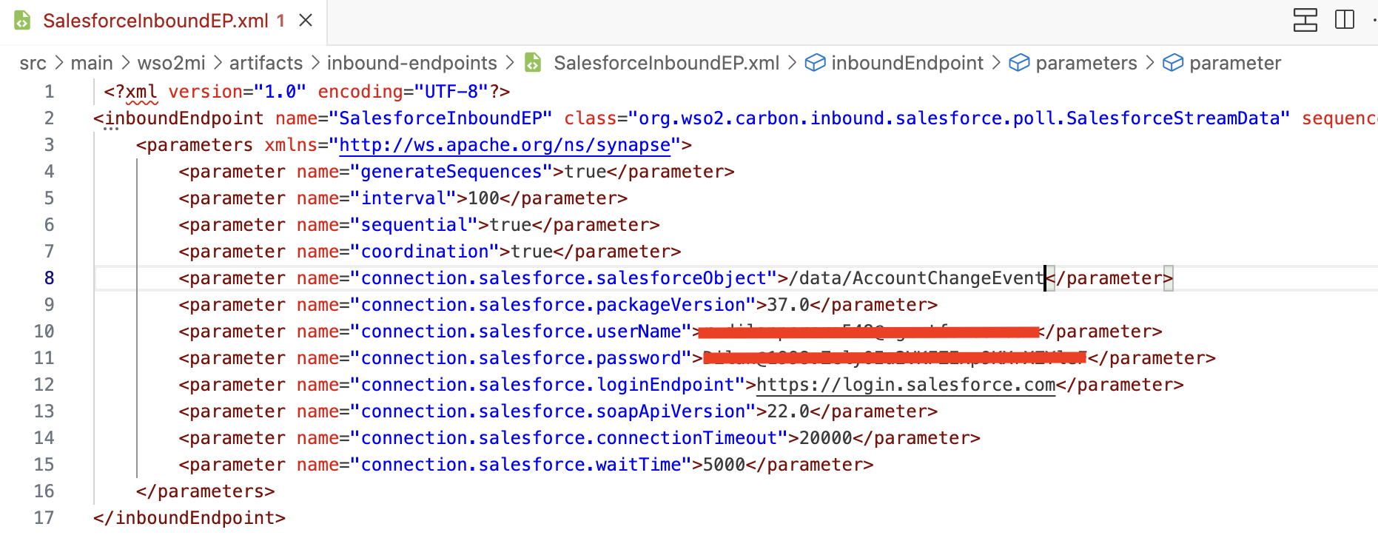Split the editor to the right
1378x558 pixels.
1345,20
